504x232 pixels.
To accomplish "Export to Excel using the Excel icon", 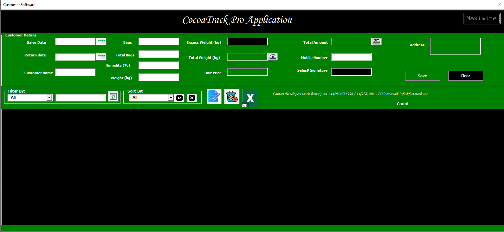I will 250,98.
